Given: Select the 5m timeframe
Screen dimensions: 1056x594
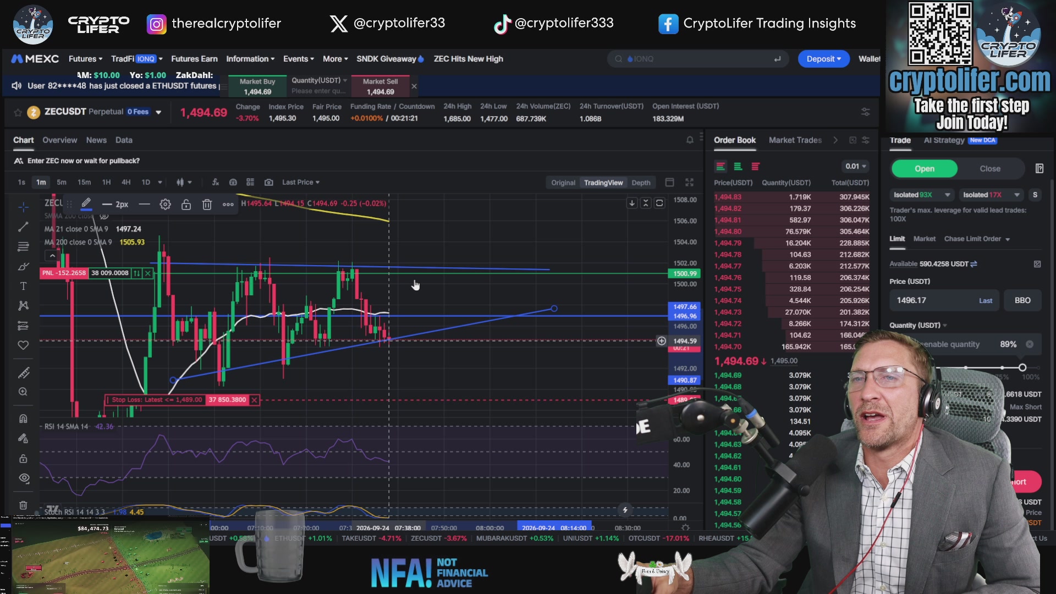Looking at the screenshot, I should tap(62, 182).
